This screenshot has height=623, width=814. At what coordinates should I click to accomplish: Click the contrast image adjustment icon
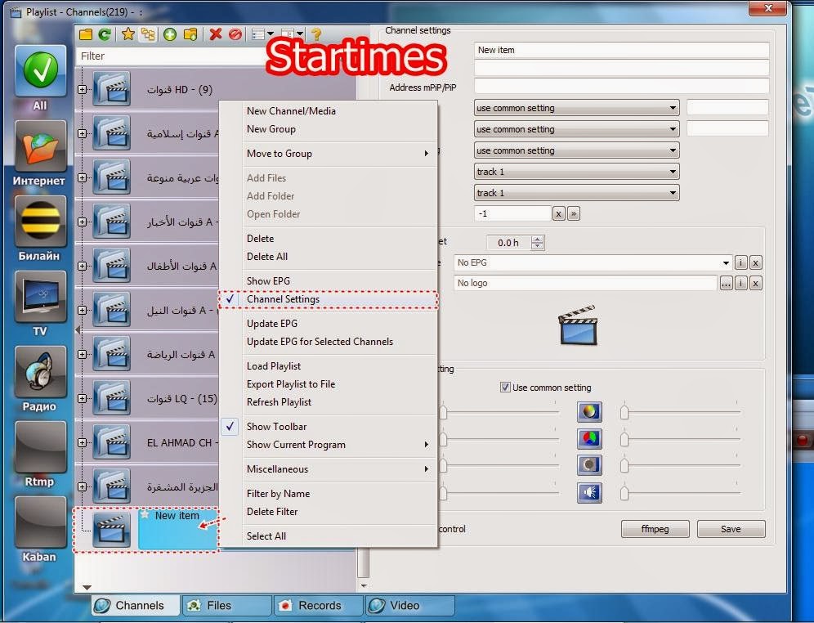point(589,464)
